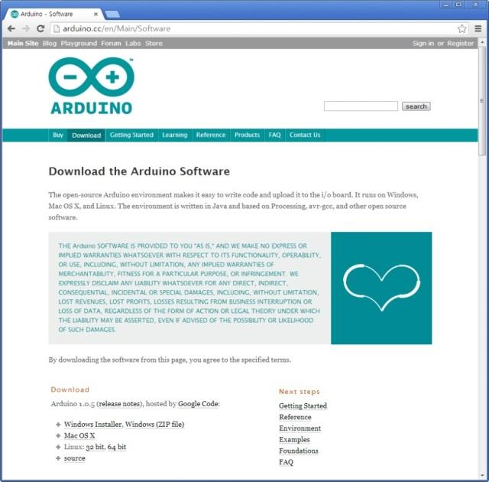Viewport: 489px width, 482px height.
Task: Click the vertical scrollbar thumb
Action: (x=482, y=100)
